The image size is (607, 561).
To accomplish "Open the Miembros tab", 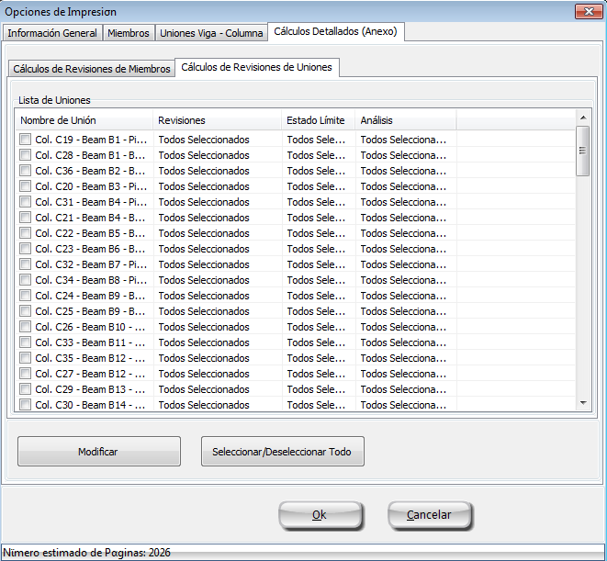I will (x=128, y=33).
